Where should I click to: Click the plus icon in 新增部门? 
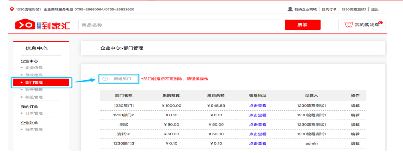(x=106, y=79)
